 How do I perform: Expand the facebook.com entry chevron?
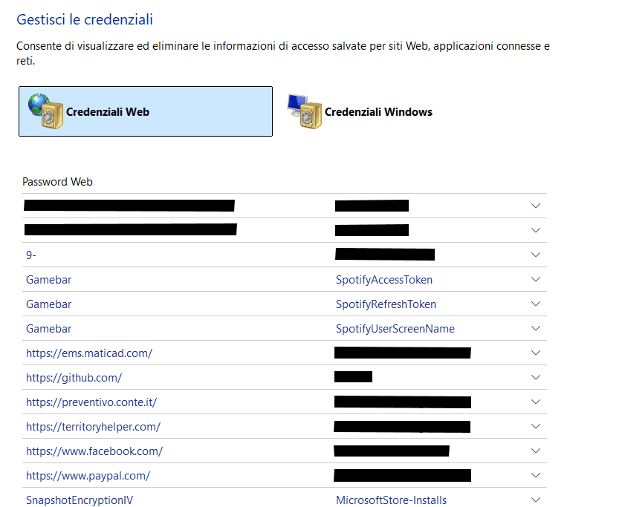tap(536, 451)
